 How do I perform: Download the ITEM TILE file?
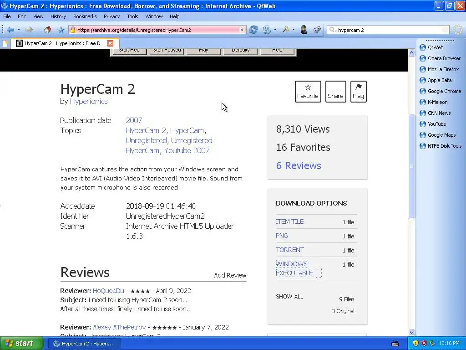(290, 222)
